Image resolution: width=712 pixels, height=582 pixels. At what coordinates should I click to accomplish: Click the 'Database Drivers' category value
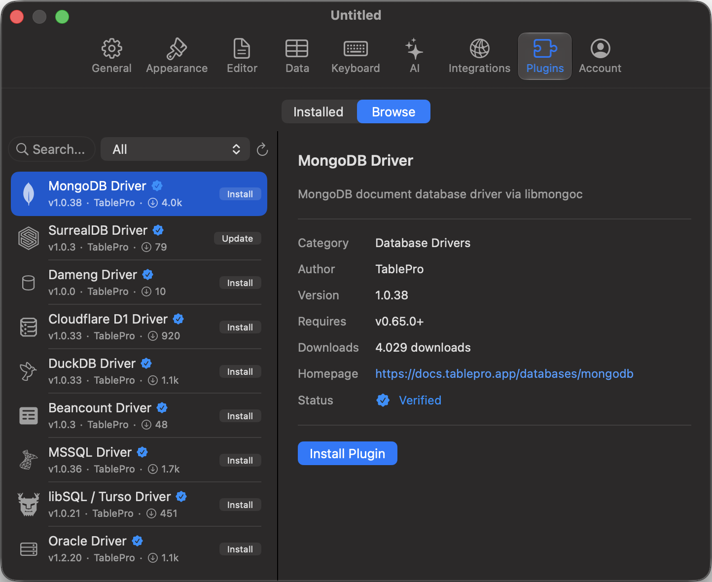(423, 243)
